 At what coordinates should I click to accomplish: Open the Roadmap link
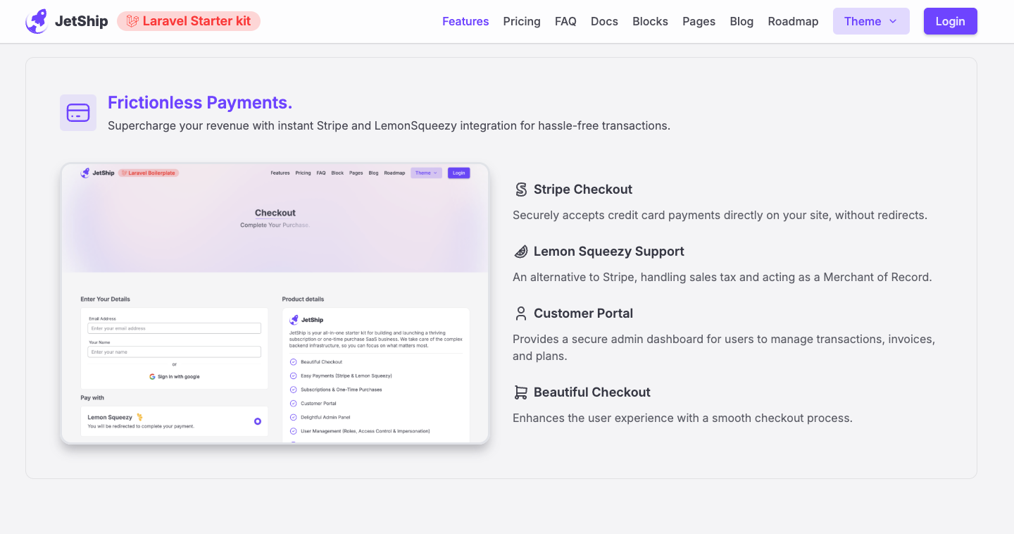click(x=793, y=21)
